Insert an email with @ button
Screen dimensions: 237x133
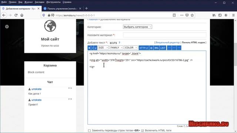pyautogui.click(x=151, y=48)
